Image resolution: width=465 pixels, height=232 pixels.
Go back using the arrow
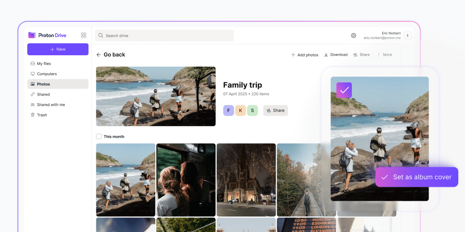(x=99, y=55)
